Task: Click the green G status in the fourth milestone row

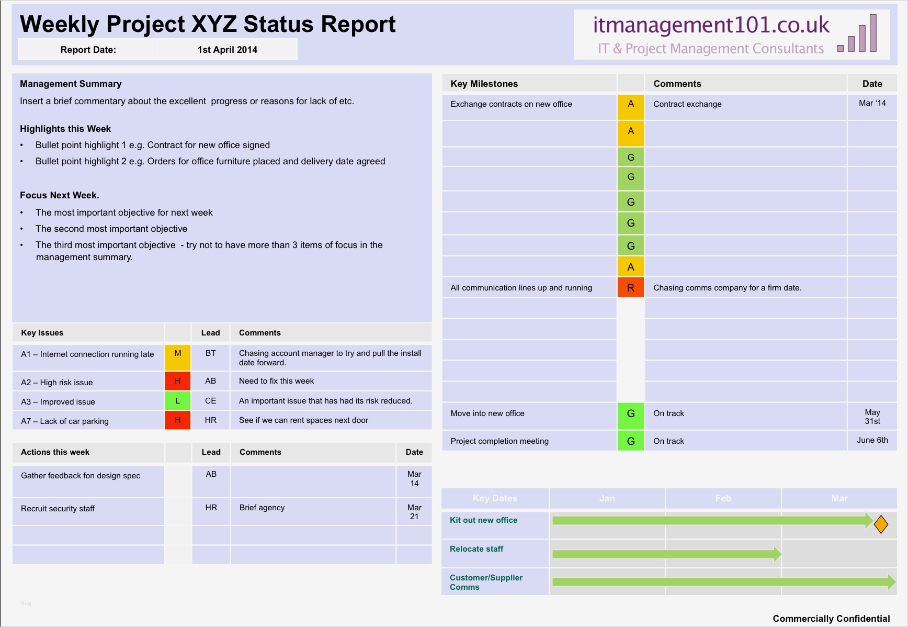Action: pyautogui.click(x=631, y=178)
